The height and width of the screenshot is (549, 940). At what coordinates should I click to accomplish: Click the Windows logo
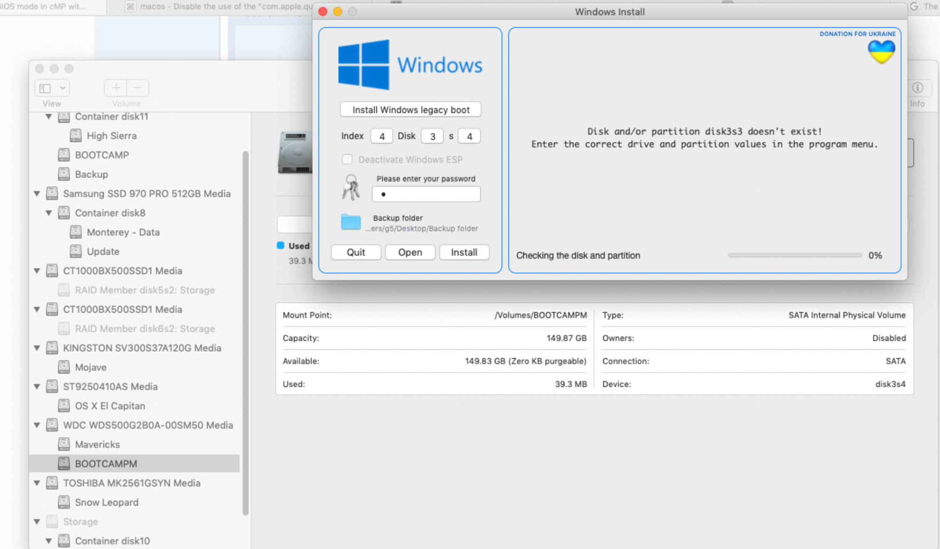pyautogui.click(x=364, y=64)
